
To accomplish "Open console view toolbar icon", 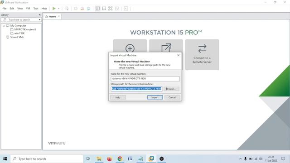I will (x=126, y=9).
